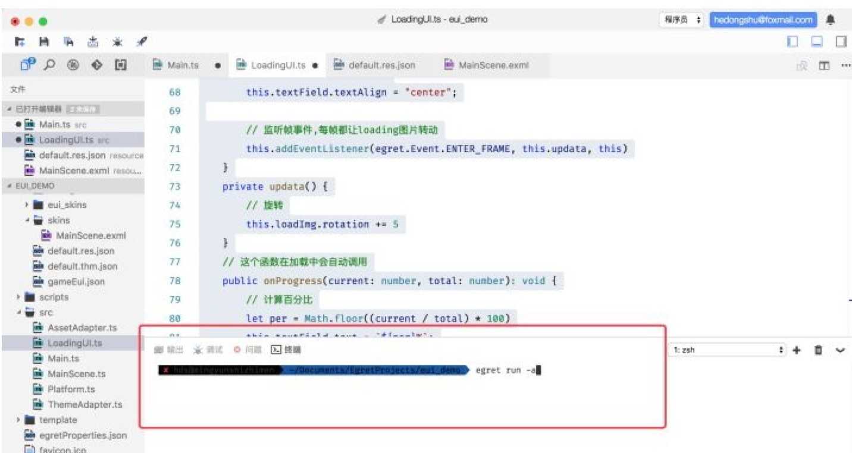852x453 pixels.
Task: Open the 输出 output panel tab
Action: [x=169, y=350]
